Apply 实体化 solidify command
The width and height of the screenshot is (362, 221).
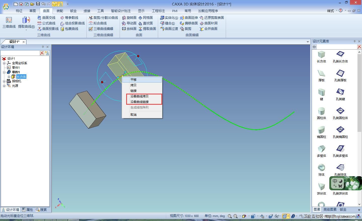click(x=169, y=18)
